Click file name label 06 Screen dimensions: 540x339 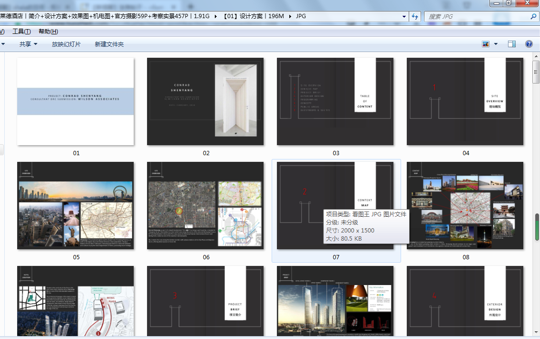206,257
